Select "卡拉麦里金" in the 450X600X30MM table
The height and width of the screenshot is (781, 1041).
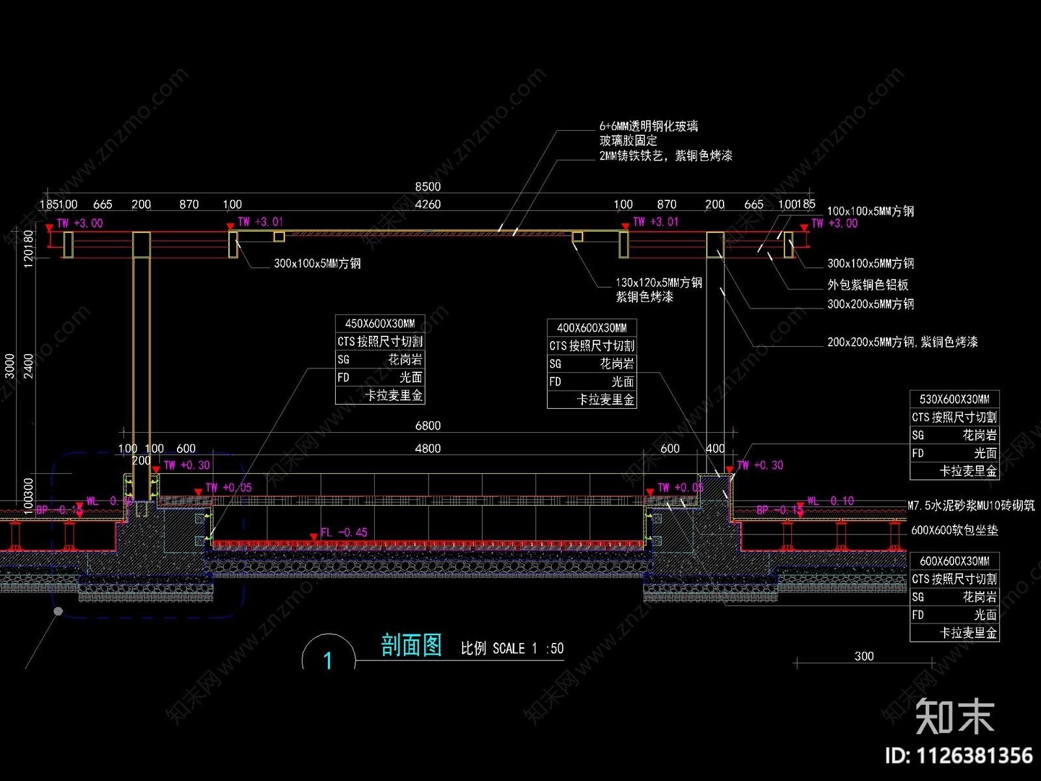394,395
